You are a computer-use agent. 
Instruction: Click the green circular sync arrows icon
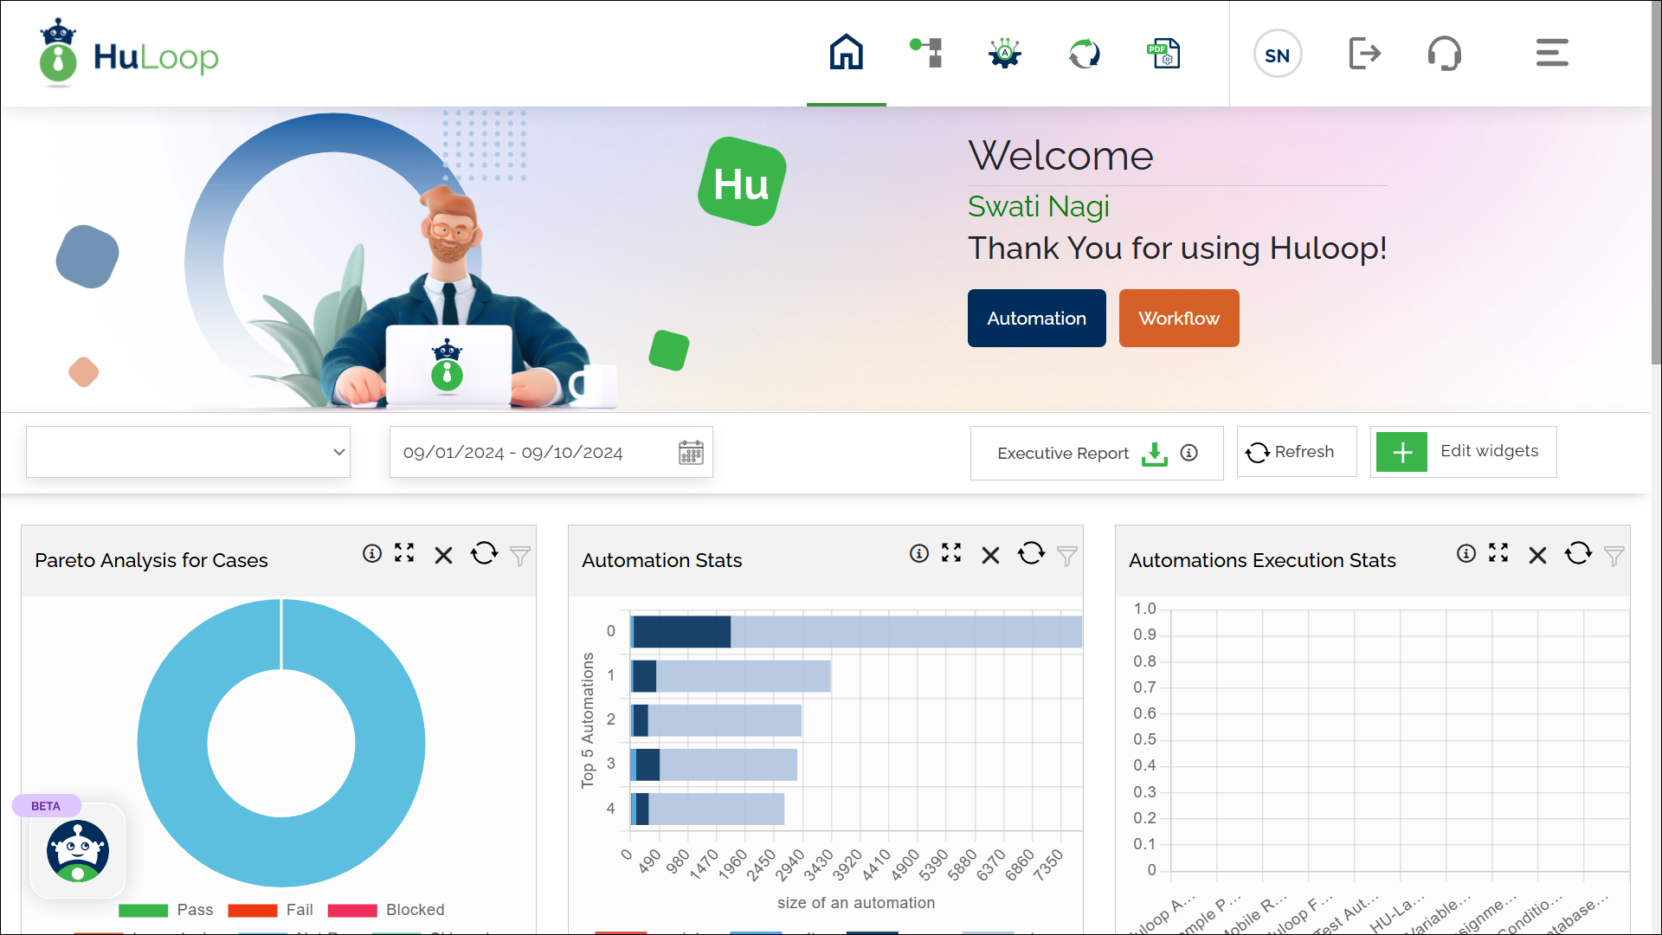click(1084, 53)
